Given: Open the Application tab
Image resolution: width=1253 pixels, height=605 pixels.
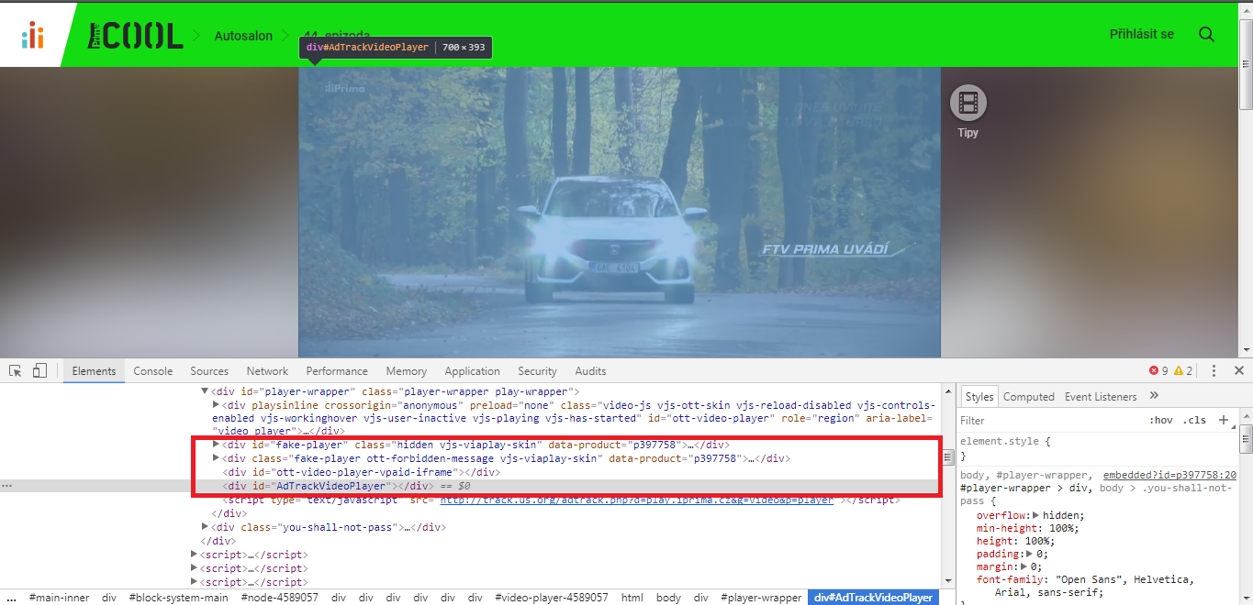Looking at the screenshot, I should [x=472, y=371].
